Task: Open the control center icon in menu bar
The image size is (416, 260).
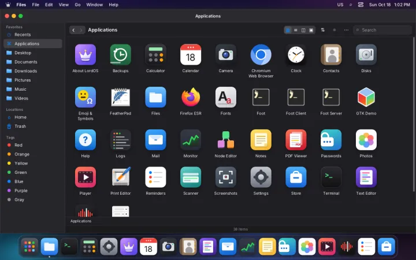Action: [361, 5]
